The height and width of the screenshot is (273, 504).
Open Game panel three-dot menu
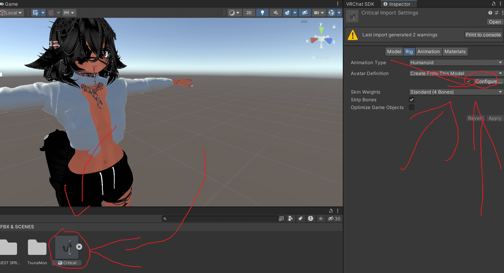(x=338, y=4)
